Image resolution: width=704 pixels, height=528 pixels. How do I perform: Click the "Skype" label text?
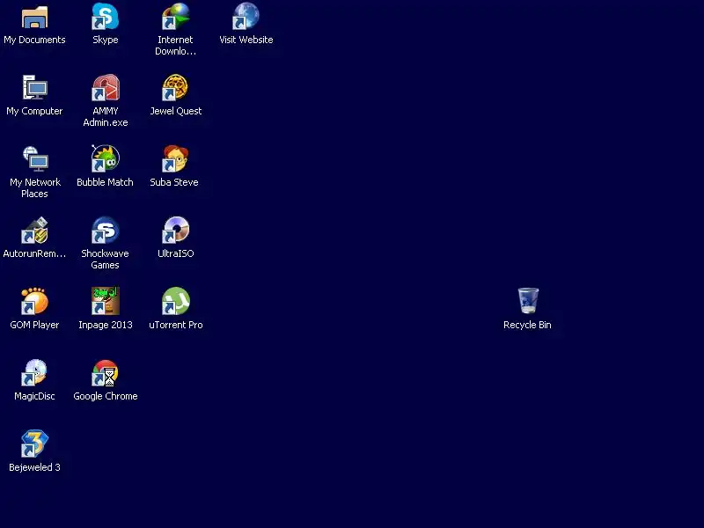(106, 40)
